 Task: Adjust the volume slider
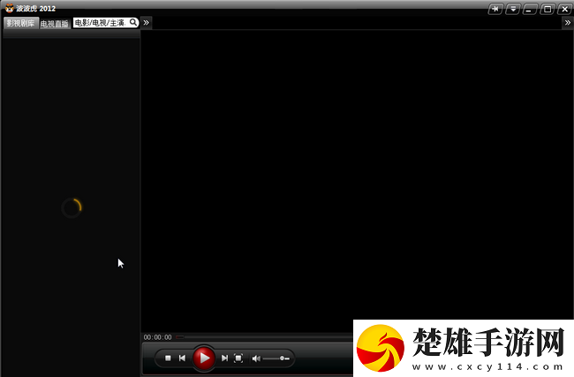pos(276,358)
